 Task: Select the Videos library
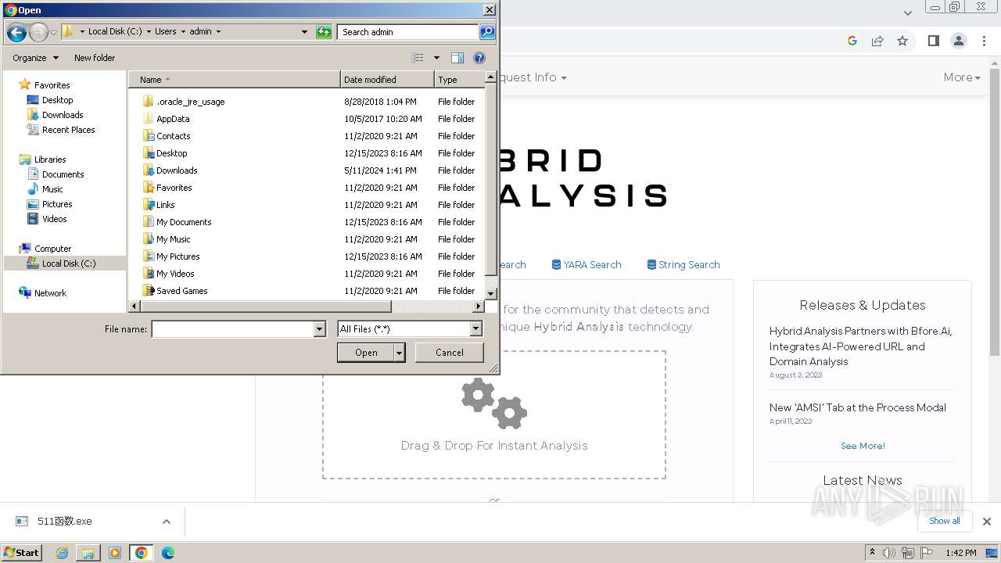(x=54, y=219)
